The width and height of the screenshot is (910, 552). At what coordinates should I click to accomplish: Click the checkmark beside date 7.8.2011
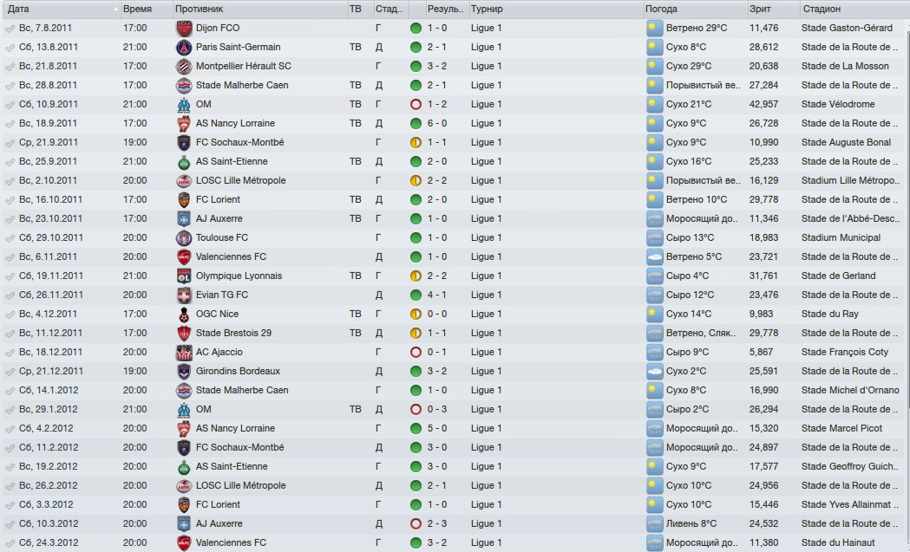click(10, 28)
